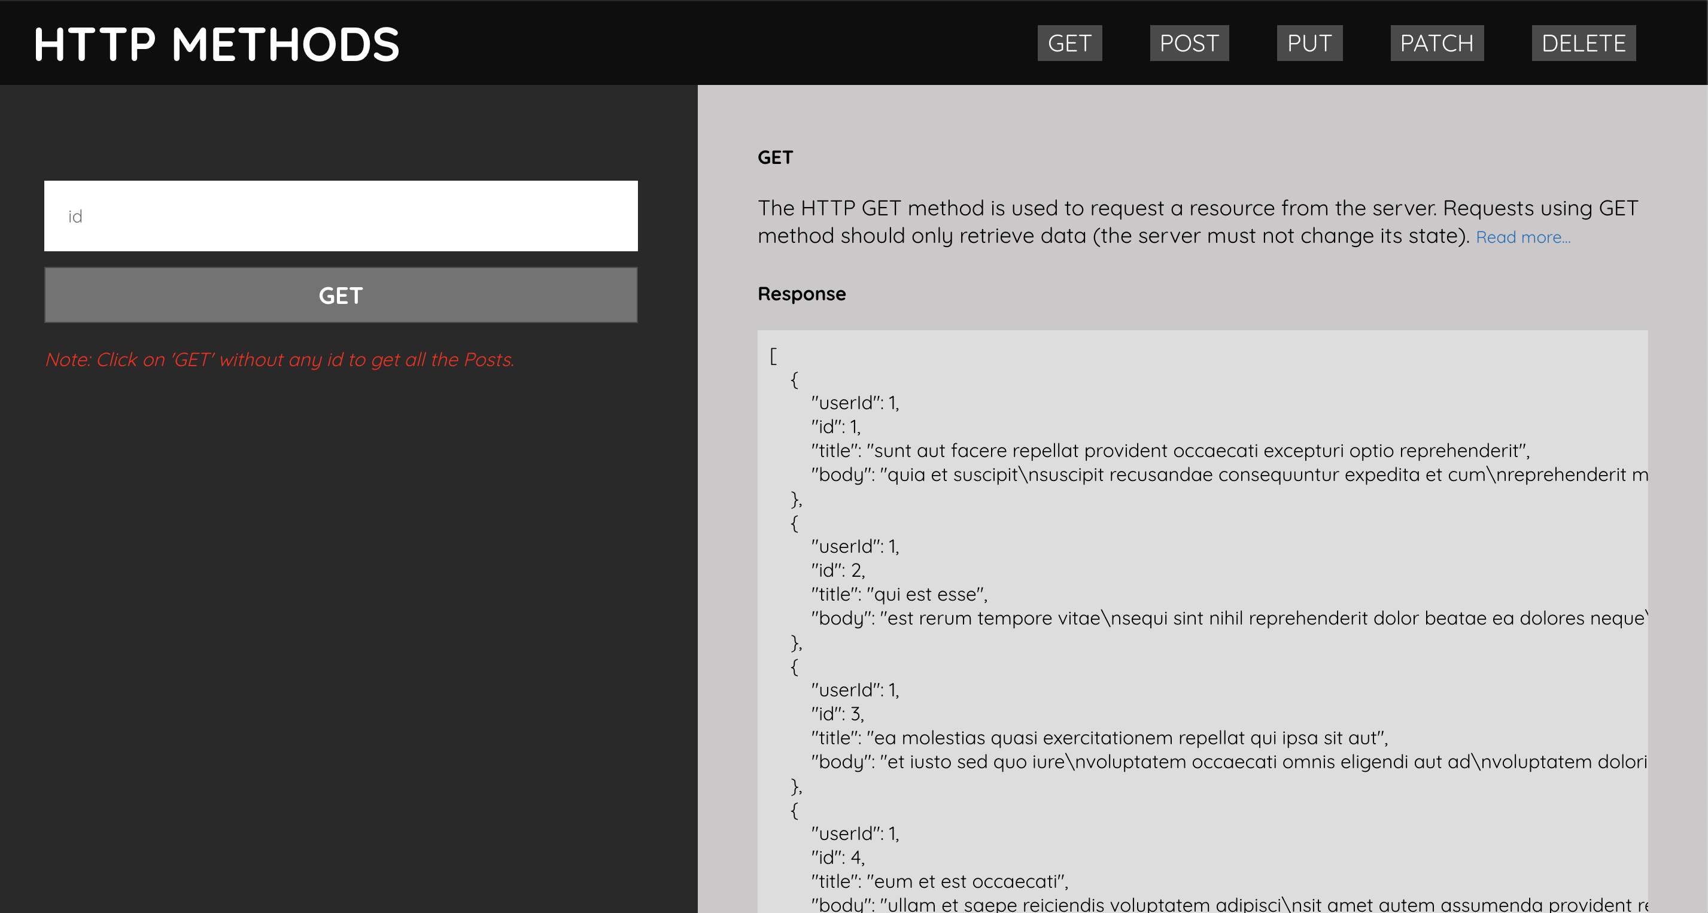Click the HTTP METHODS site title
Screen dimensions: 1708x913
(x=216, y=44)
